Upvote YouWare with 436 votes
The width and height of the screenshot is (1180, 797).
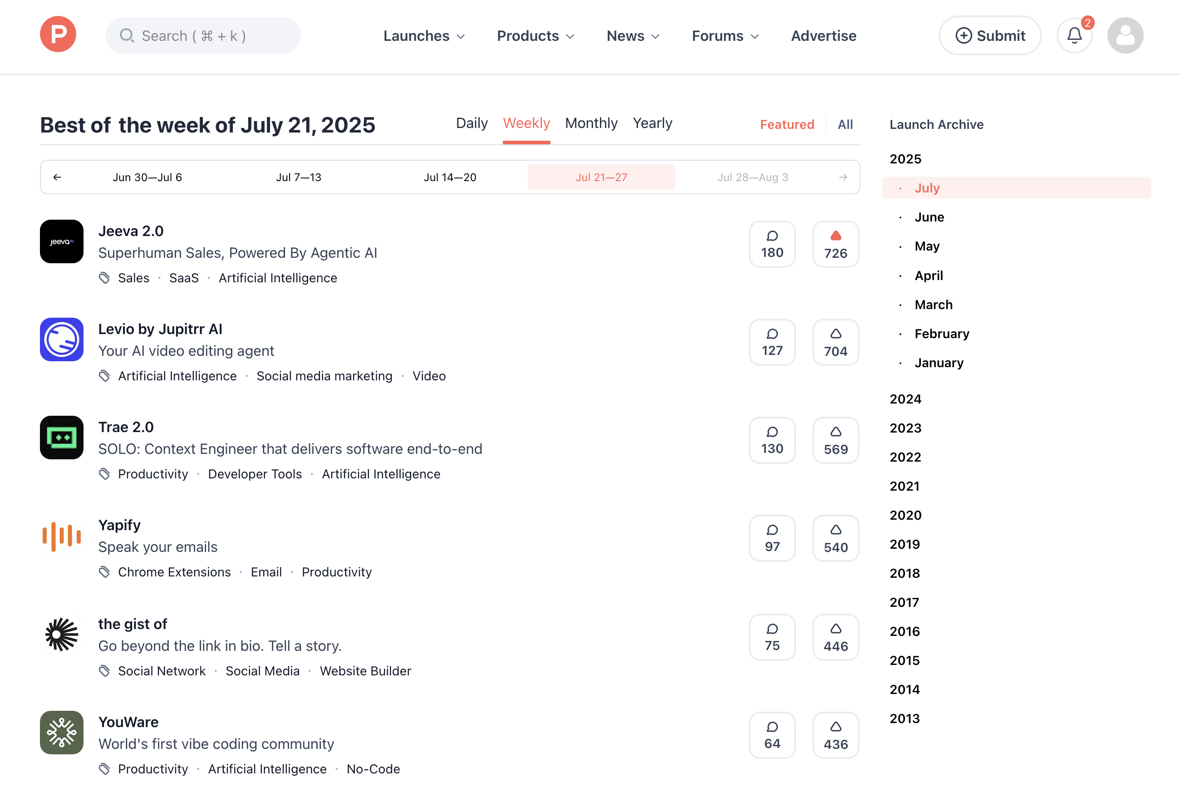836,735
